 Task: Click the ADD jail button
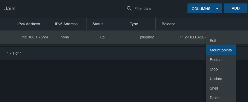pyautogui.click(x=236, y=8)
